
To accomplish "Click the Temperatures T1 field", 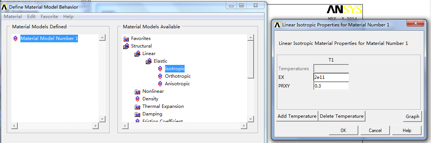I will click(x=331, y=69).
